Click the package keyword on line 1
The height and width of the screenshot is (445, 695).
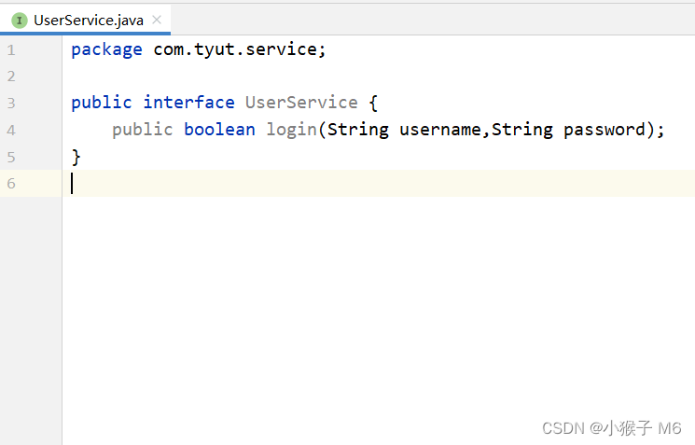point(106,49)
